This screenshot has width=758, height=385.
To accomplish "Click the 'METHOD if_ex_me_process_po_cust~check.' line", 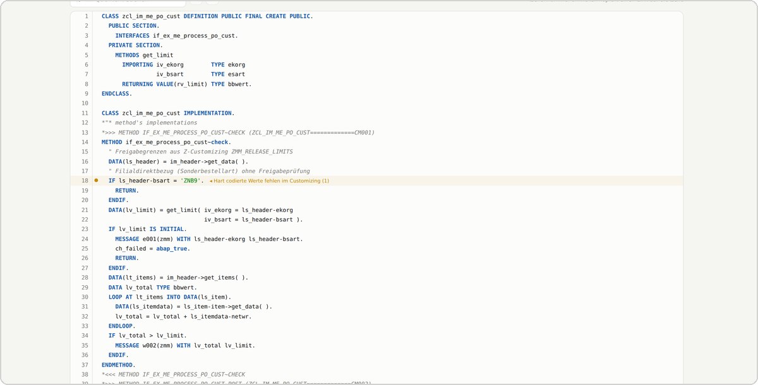I will coord(167,142).
